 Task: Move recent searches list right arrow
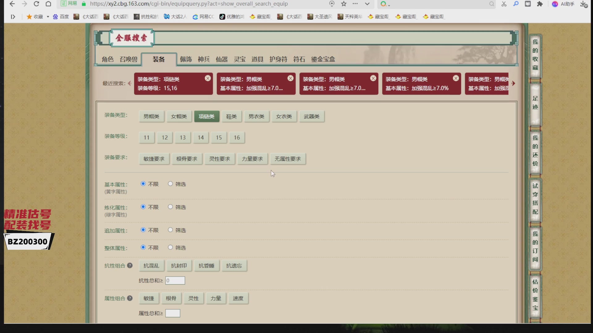coord(513,83)
